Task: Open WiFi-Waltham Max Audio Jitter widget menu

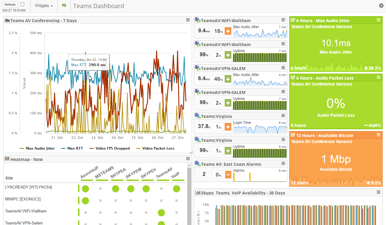Action: click(283, 20)
